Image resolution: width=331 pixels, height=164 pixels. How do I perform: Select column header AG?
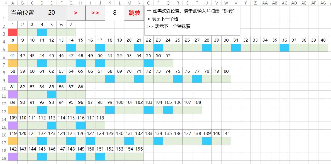(x=323, y=2)
